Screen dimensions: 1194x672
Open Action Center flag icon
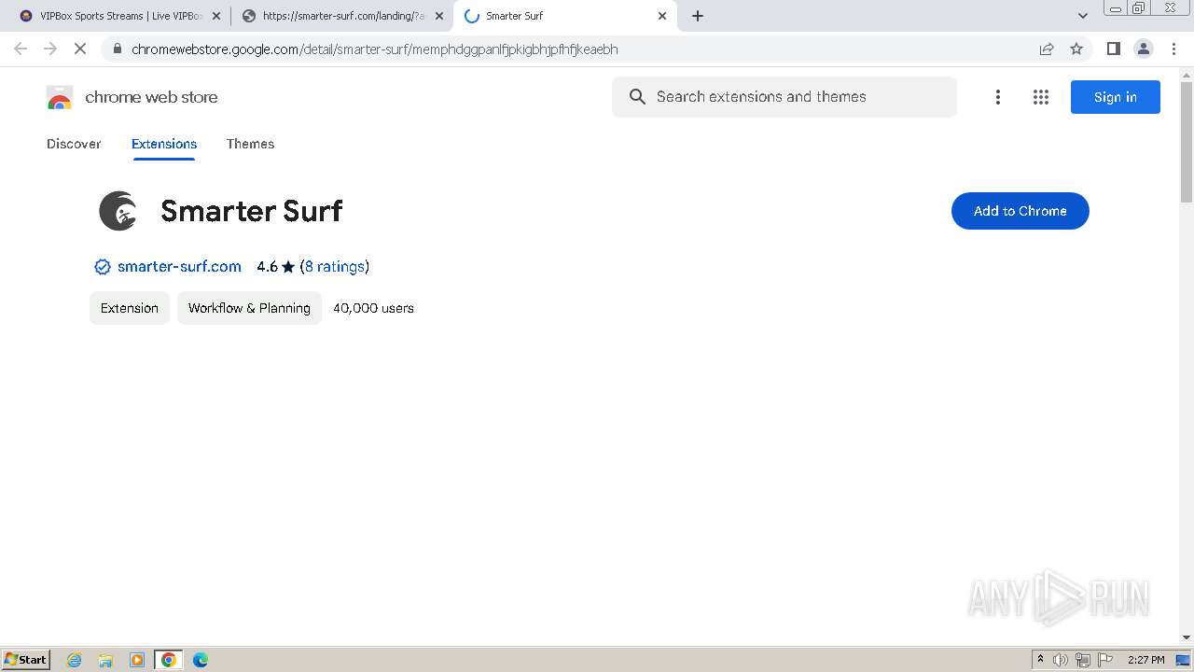pos(1105,660)
